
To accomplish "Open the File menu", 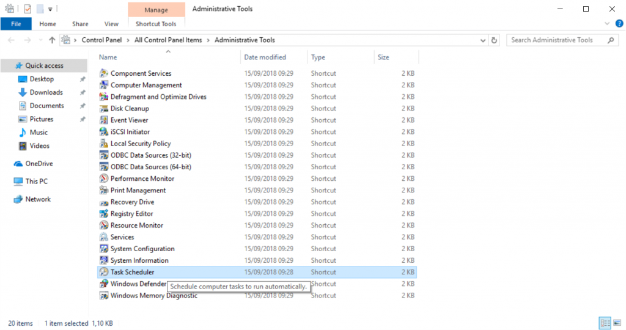I will tap(16, 24).
